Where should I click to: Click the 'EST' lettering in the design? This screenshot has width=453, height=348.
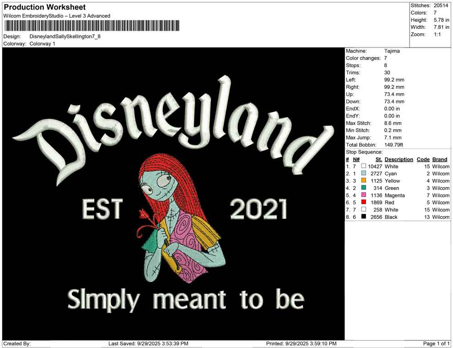102,208
